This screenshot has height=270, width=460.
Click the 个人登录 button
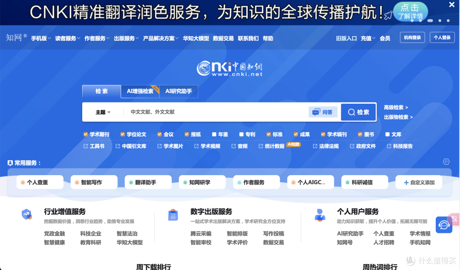[442, 37]
